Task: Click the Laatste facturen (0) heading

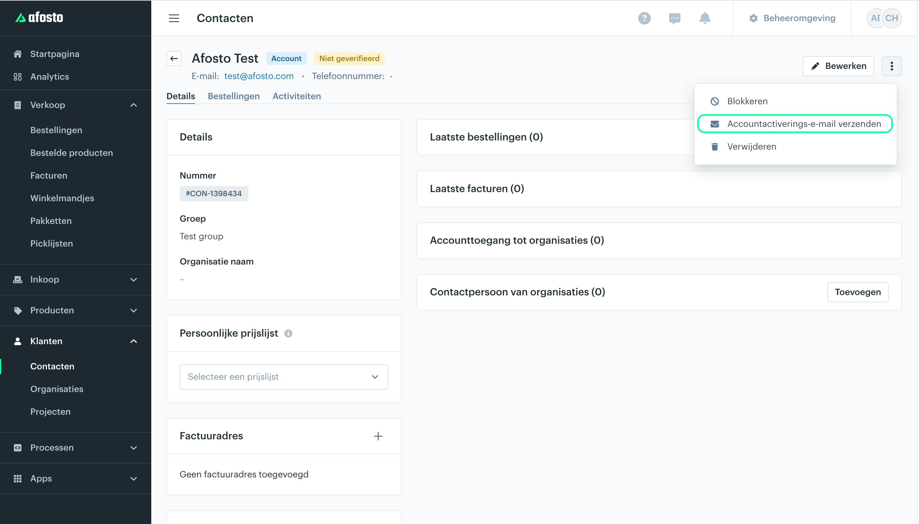Action: 477,189
